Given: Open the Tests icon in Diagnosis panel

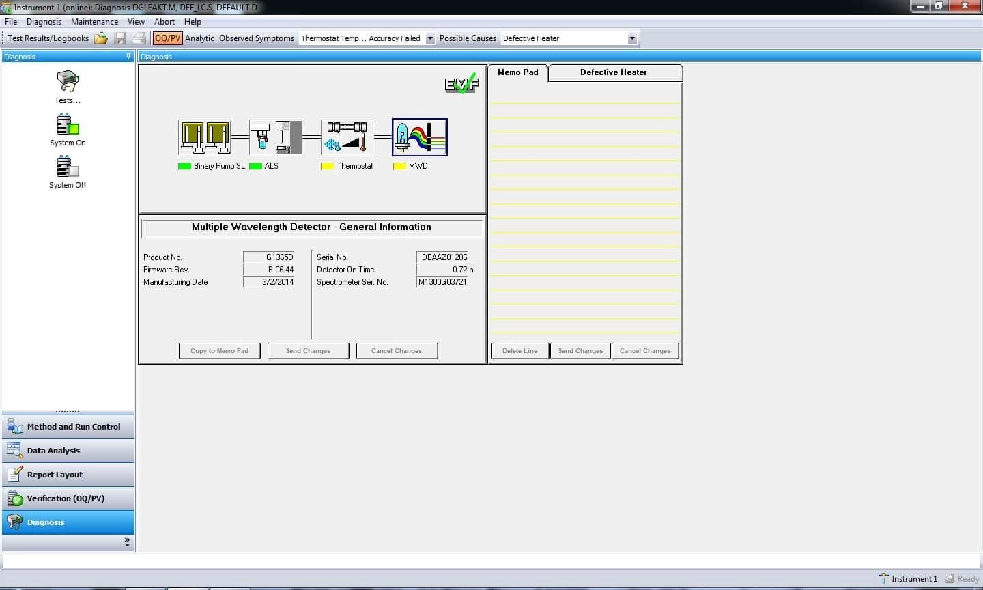Looking at the screenshot, I should point(68,81).
